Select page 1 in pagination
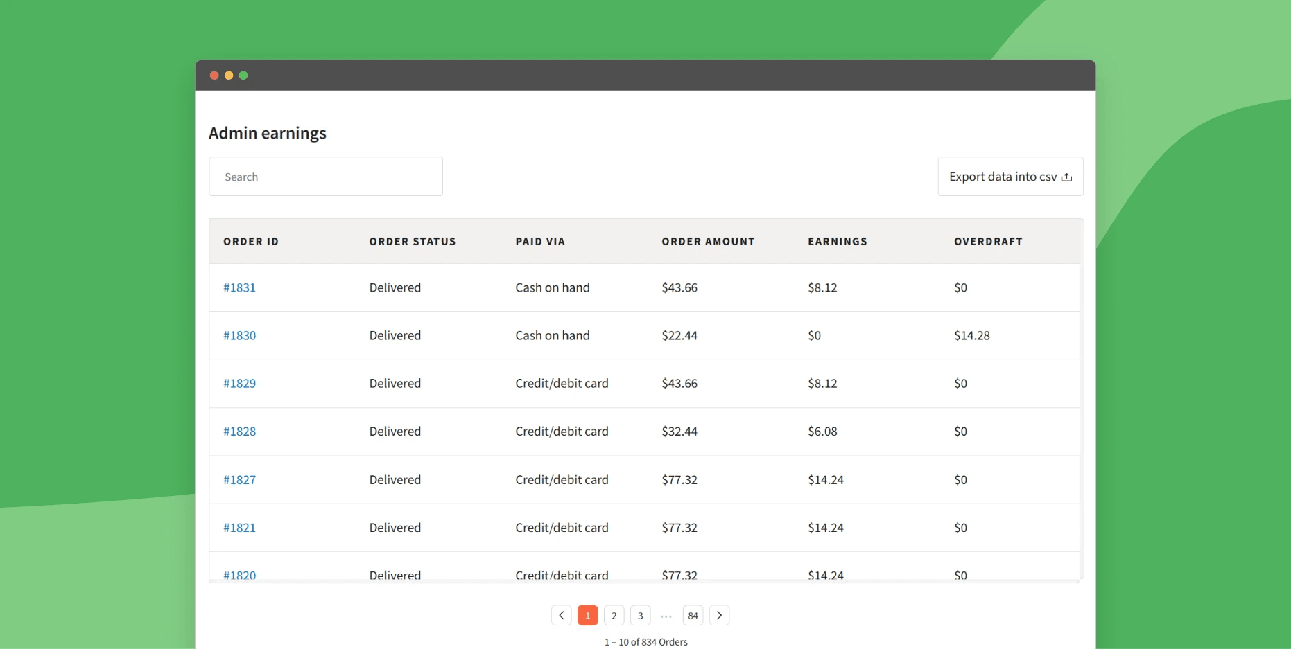Screen dimensions: 1291x649 point(587,615)
